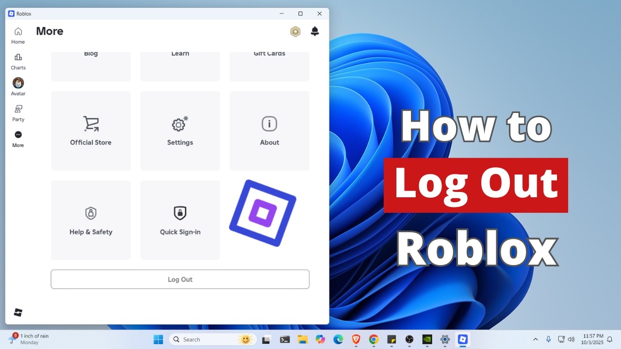
Task: Launch Google Chrome from the taskbar
Action: 374,339
